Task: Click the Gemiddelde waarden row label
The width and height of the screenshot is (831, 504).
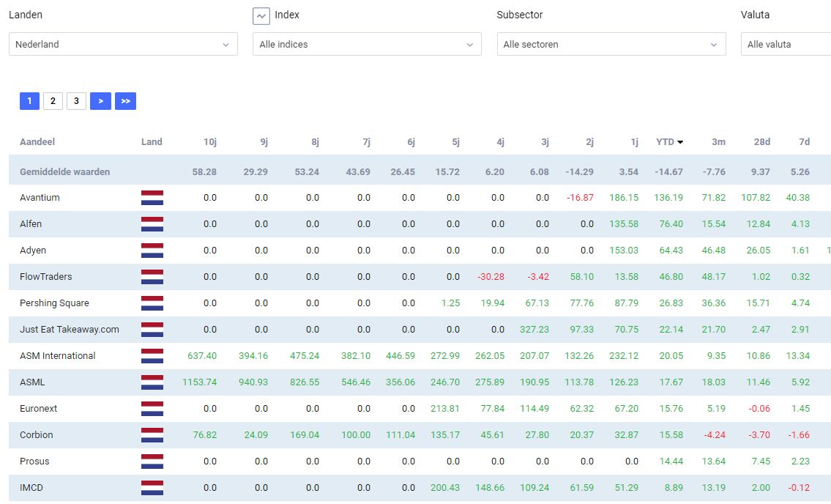Action: (64, 172)
